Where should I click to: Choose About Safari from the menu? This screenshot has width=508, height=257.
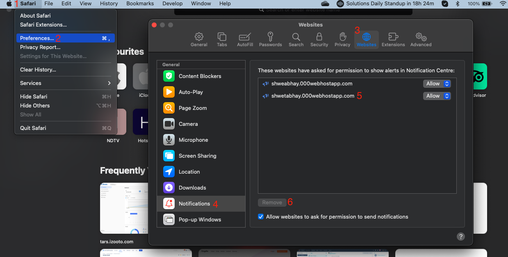[66, 16]
